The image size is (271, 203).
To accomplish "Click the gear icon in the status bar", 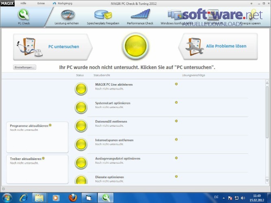I will tap(3, 189).
